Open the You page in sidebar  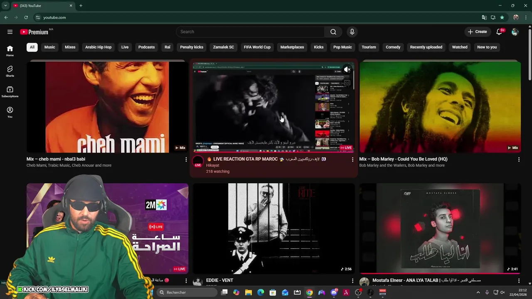click(10, 112)
